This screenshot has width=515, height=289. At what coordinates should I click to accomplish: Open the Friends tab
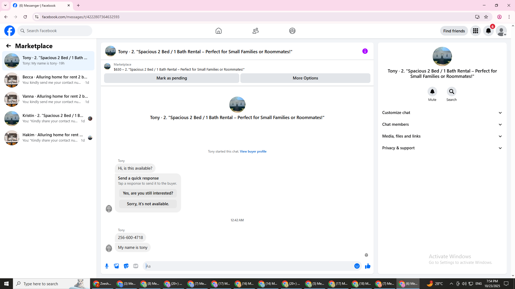[x=255, y=31]
